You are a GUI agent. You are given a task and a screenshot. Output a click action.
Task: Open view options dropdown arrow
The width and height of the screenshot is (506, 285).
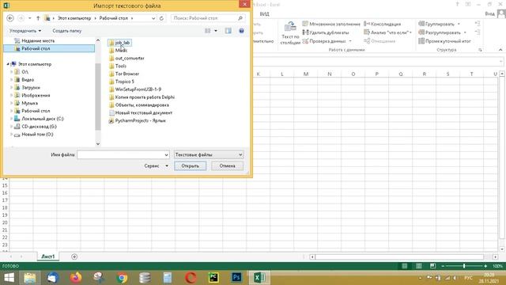[x=216, y=31]
